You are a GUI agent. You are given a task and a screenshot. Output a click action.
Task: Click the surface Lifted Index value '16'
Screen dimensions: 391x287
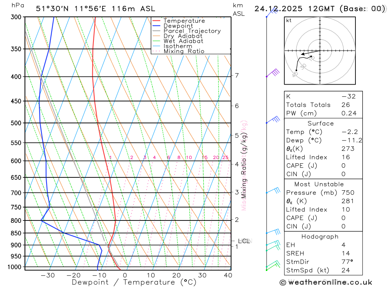tap(346, 157)
